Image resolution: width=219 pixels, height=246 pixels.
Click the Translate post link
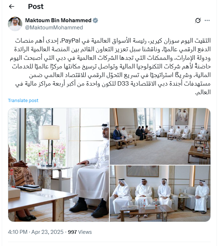point(23,101)
